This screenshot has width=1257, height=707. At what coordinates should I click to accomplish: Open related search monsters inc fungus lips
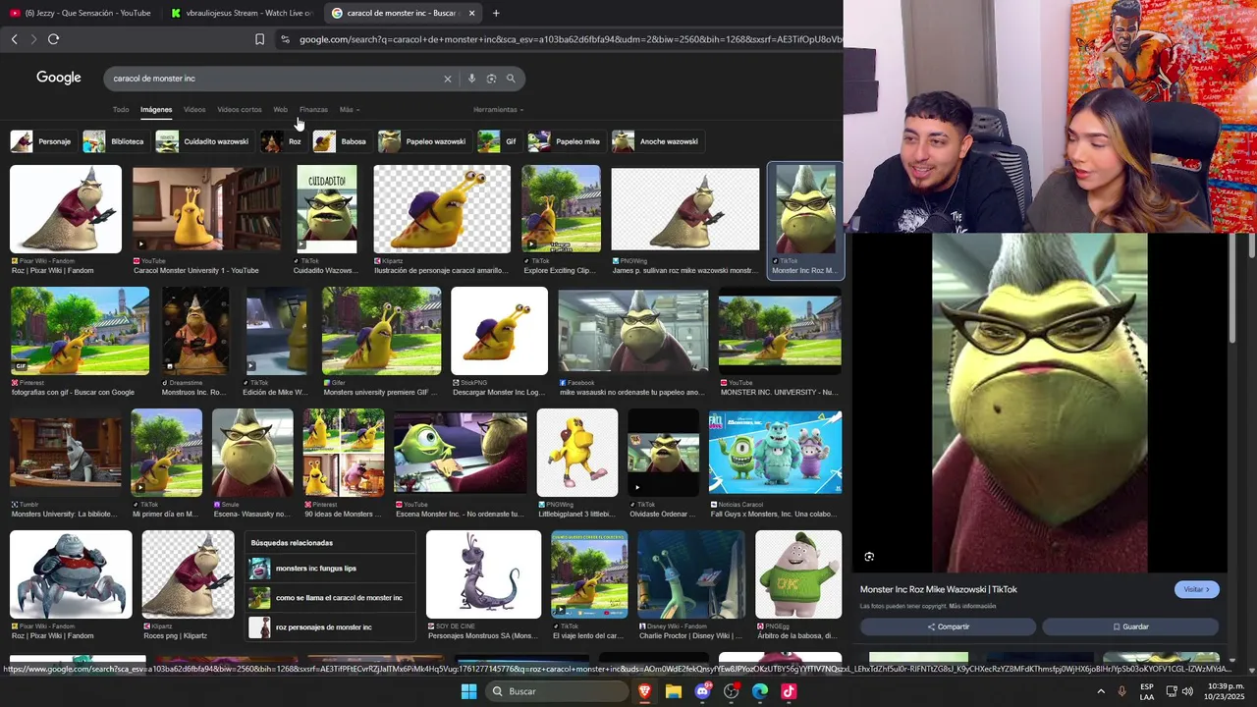pyautogui.click(x=329, y=569)
